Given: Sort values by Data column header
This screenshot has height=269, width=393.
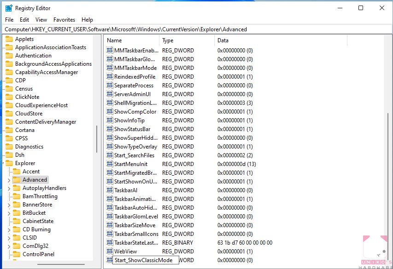Looking at the screenshot, I should [281, 40].
